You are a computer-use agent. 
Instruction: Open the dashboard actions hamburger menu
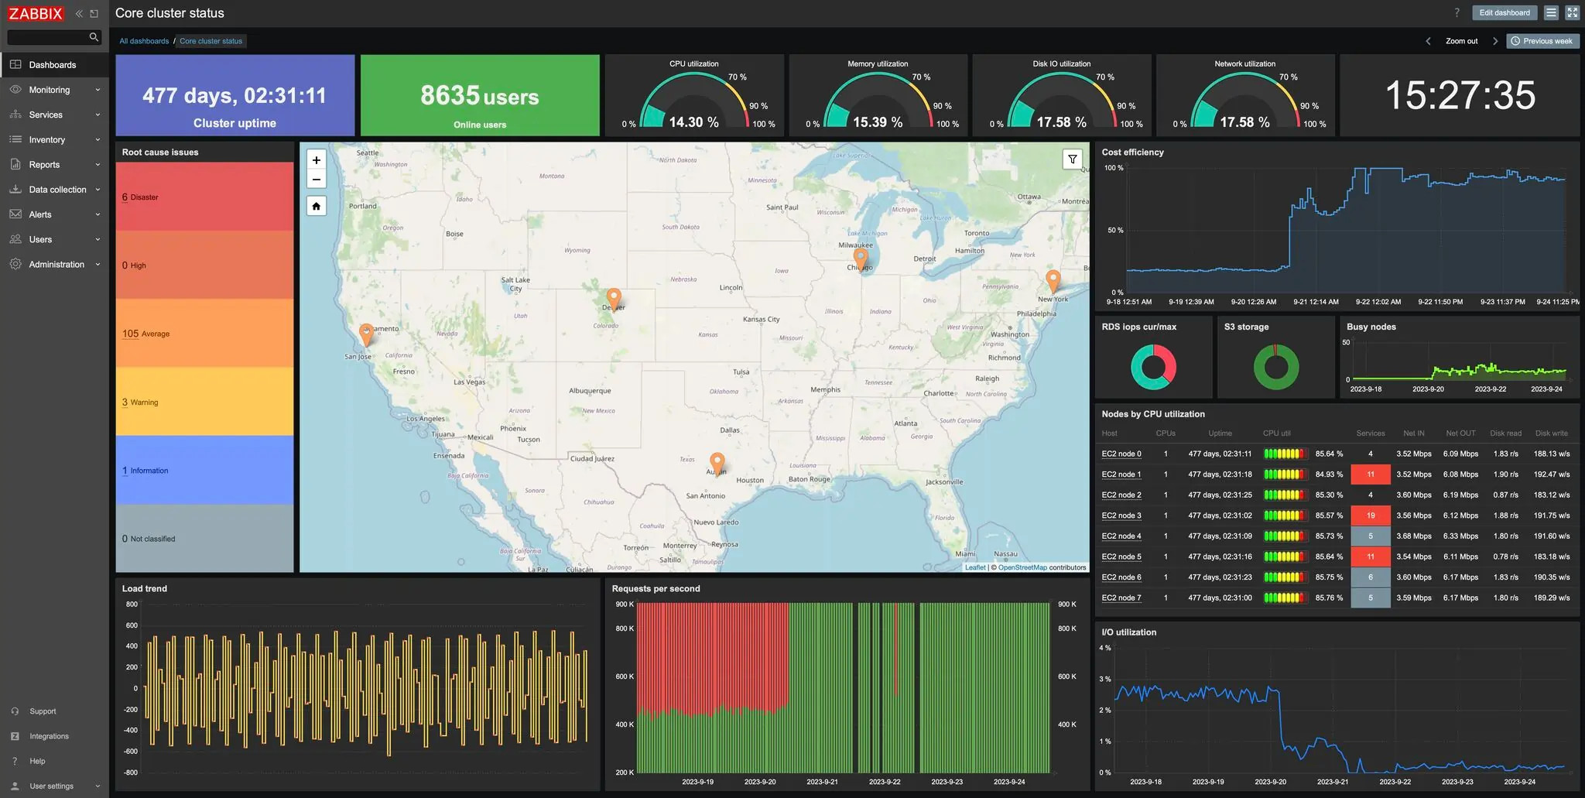[x=1551, y=12]
